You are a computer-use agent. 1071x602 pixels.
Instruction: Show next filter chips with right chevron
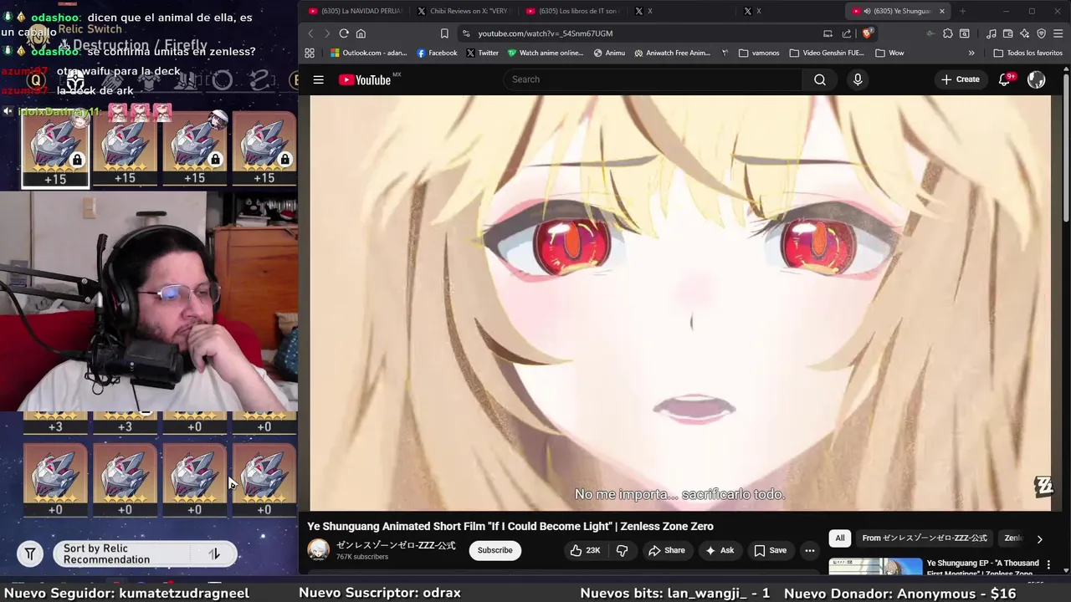[1039, 539]
